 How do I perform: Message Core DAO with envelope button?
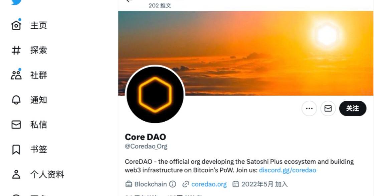point(328,108)
